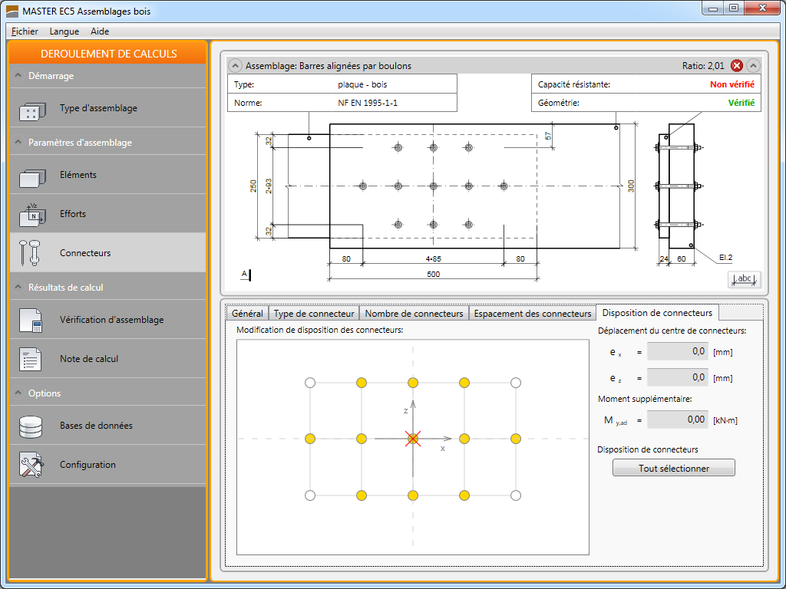Collapse the Démarrage section
The image size is (786, 589).
pyautogui.click(x=18, y=76)
